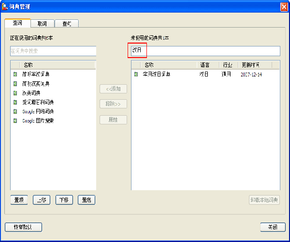Send dictionary to bottom with 置底
The height and width of the screenshot is (242, 290).
point(87,200)
